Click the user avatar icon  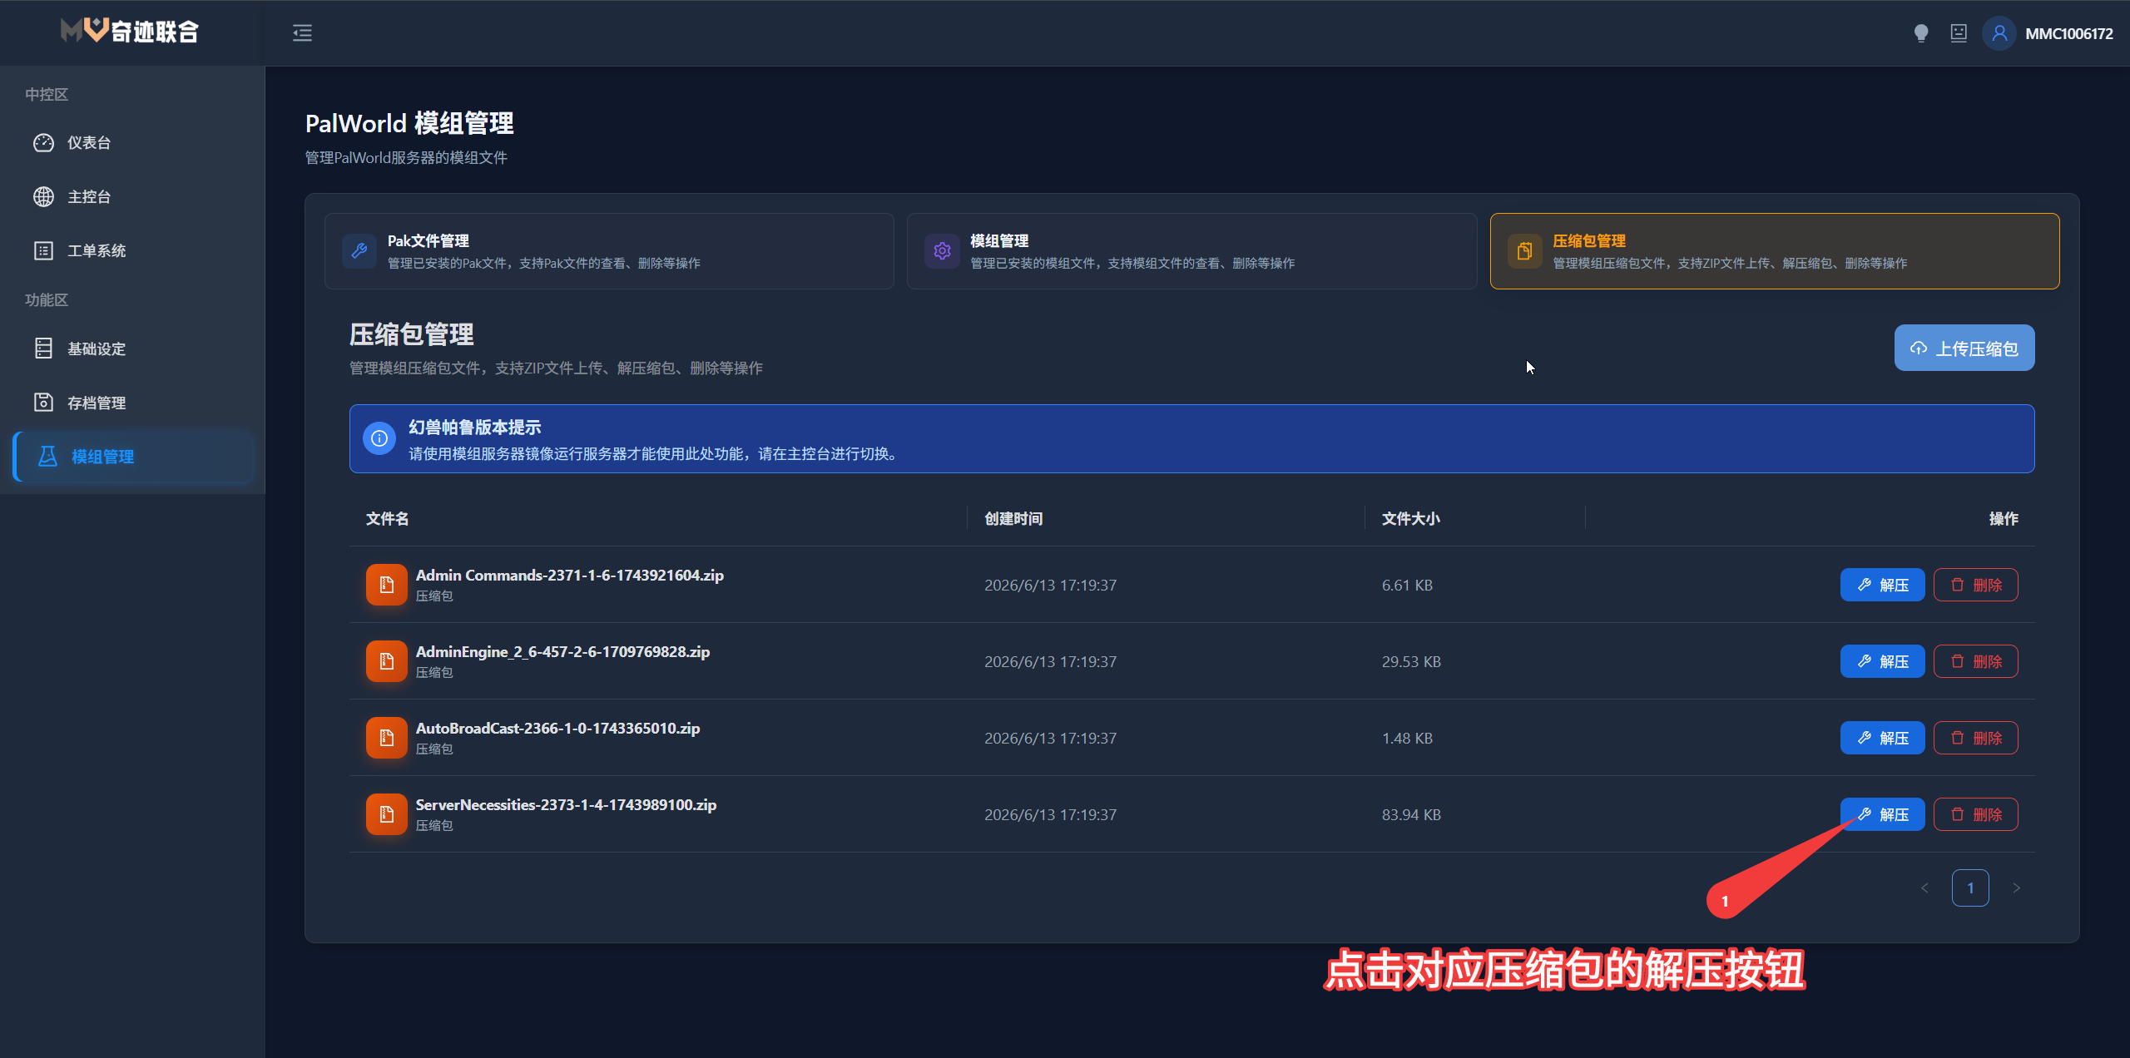[x=1999, y=33]
